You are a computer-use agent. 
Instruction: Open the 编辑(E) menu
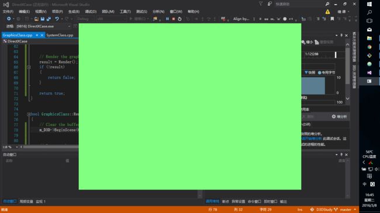(x=24, y=11)
